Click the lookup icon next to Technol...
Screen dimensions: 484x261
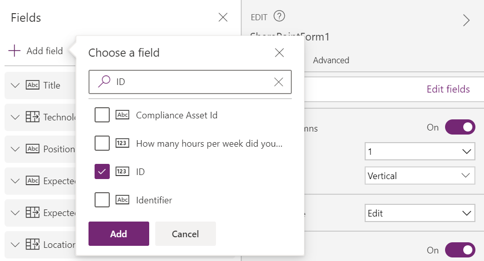click(x=33, y=117)
